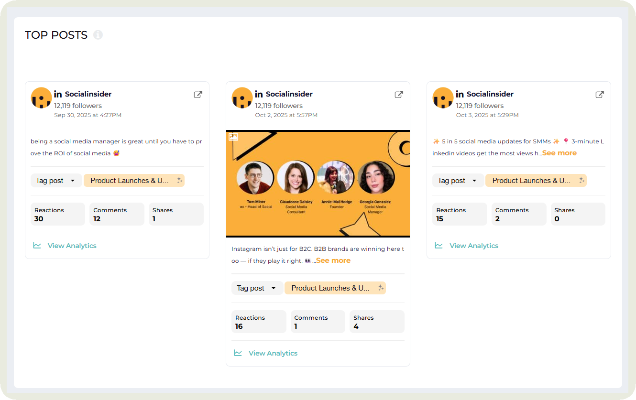Click Reactions count box showing 30
The height and width of the screenshot is (400, 636).
click(x=57, y=214)
